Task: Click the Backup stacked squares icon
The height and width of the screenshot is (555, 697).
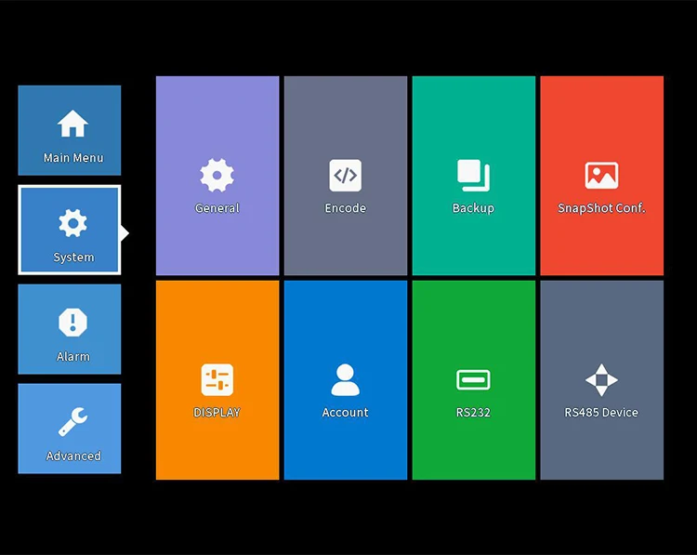Action: [473, 175]
